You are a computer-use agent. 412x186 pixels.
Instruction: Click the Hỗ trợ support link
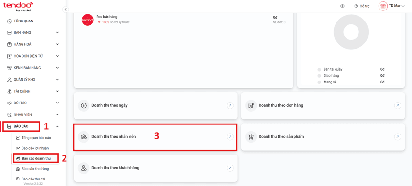click(362, 6)
